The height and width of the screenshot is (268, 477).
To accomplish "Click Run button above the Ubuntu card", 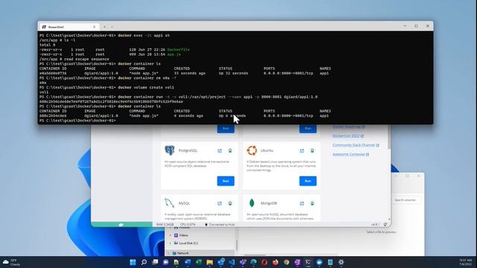I will click(308, 129).
